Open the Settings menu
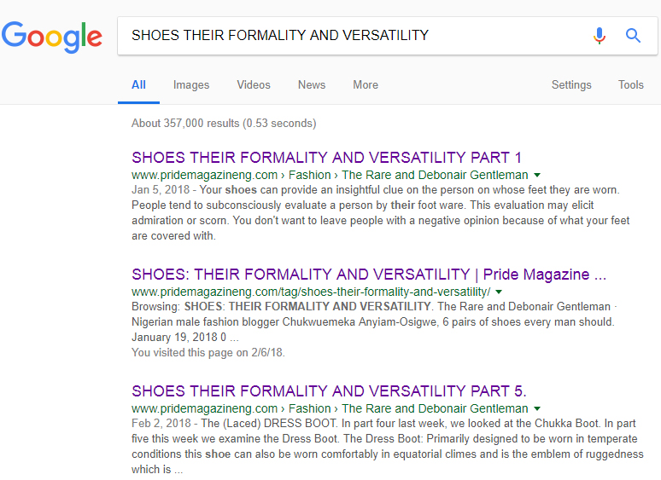The width and height of the screenshot is (661, 480). coord(571,84)
